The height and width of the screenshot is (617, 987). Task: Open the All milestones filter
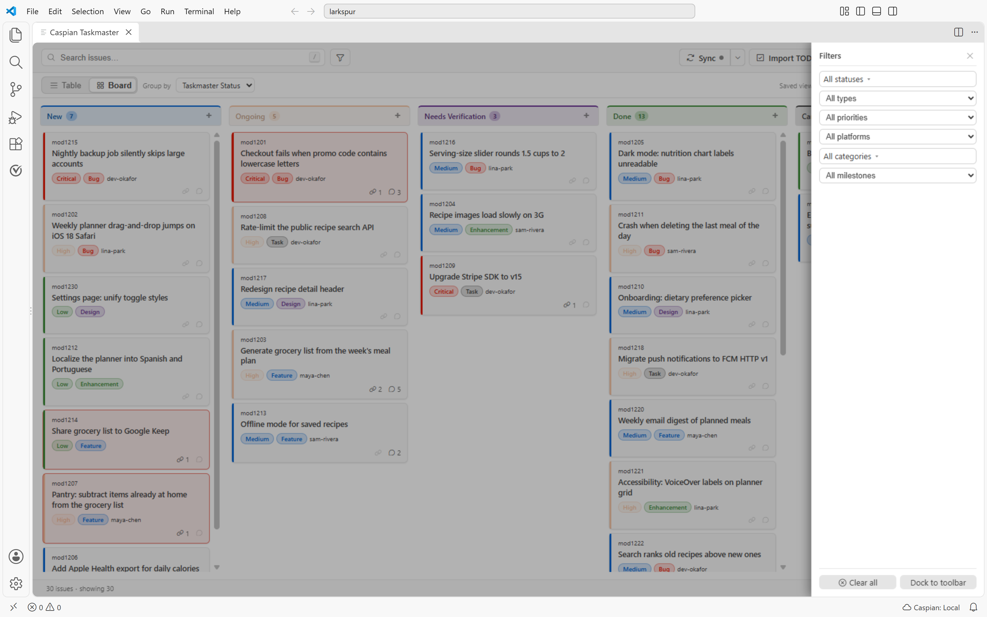pos(897,176)
